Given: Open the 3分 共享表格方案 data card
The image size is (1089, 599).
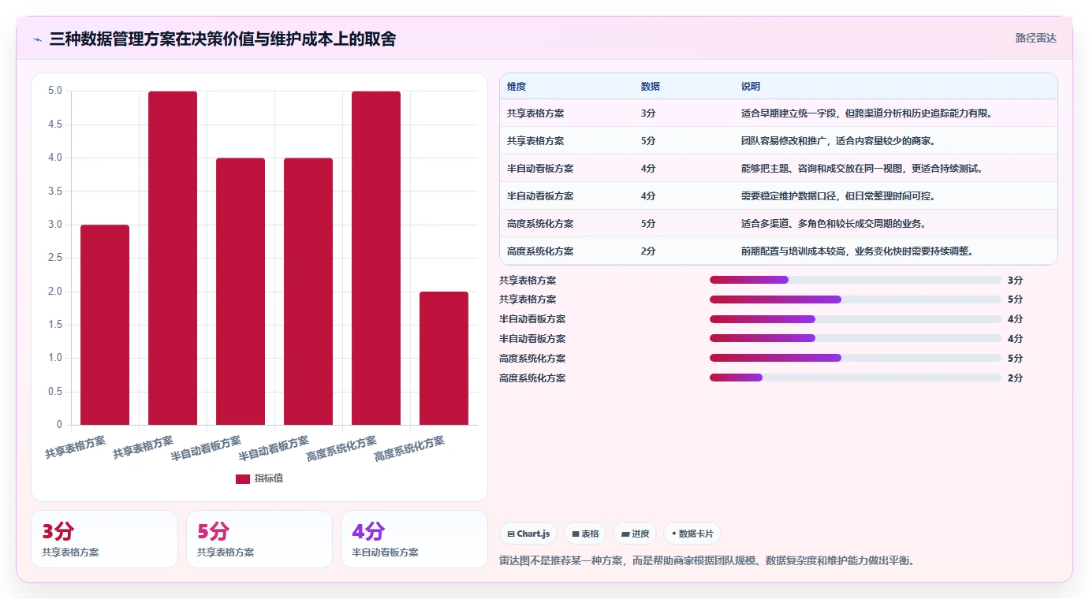Looking at the screenshot, I should [104, 539].
